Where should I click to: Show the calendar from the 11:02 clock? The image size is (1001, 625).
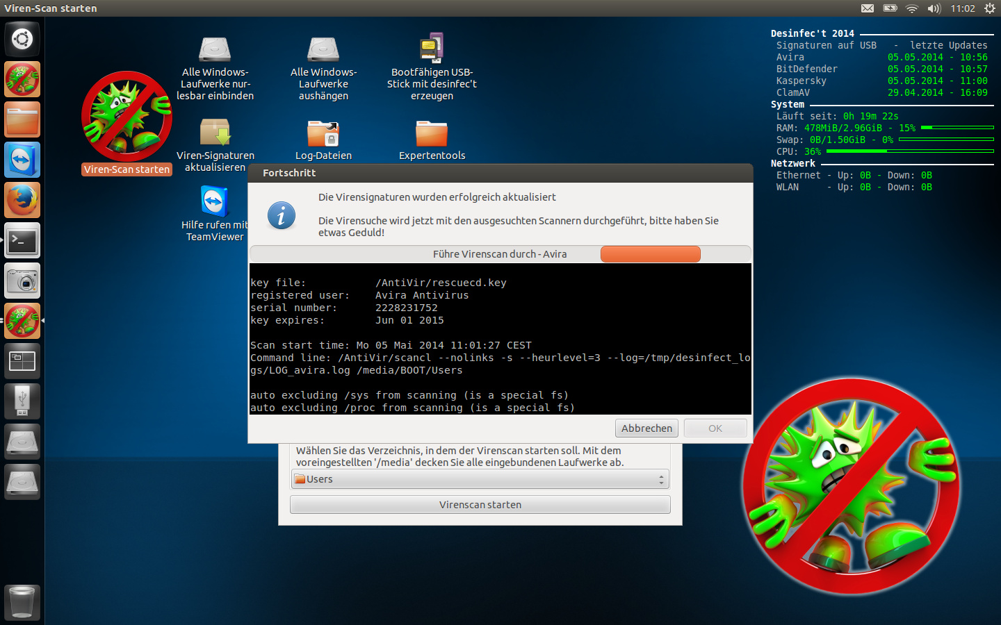click(x=963, y=8)
